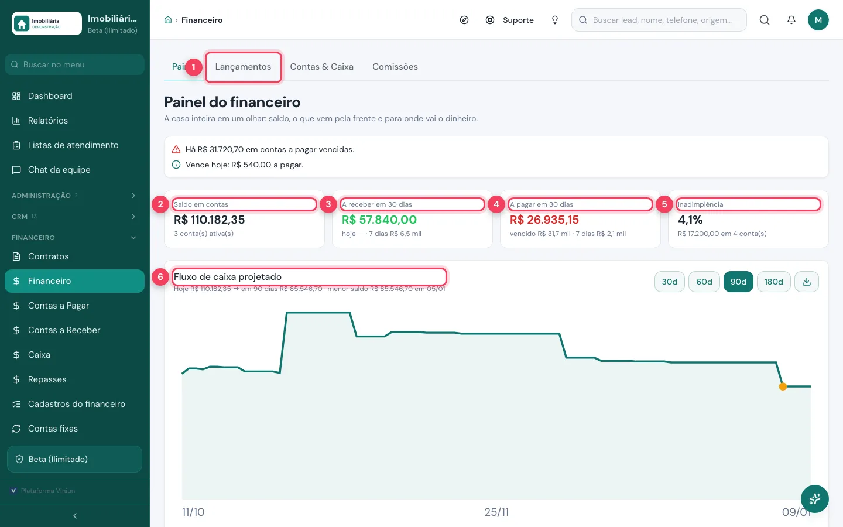The width and height of the screenshot is (843, 527).
Task: Focus the Buscar no menu field
Action: 74,64
